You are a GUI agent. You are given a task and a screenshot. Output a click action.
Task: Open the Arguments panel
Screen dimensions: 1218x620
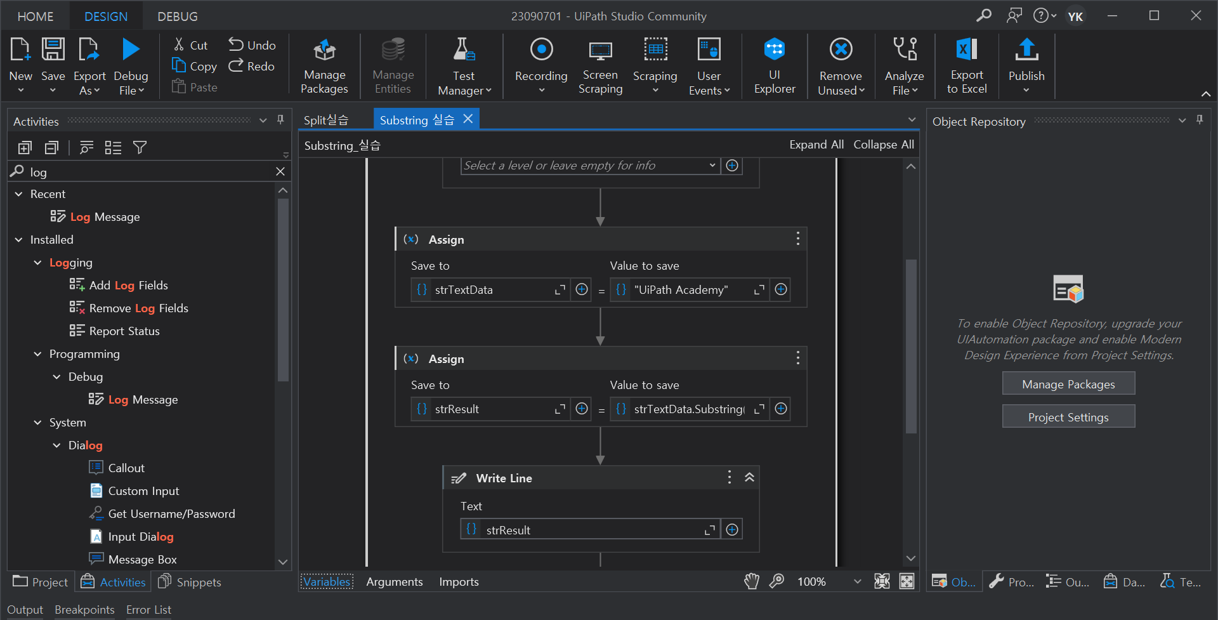395,582
